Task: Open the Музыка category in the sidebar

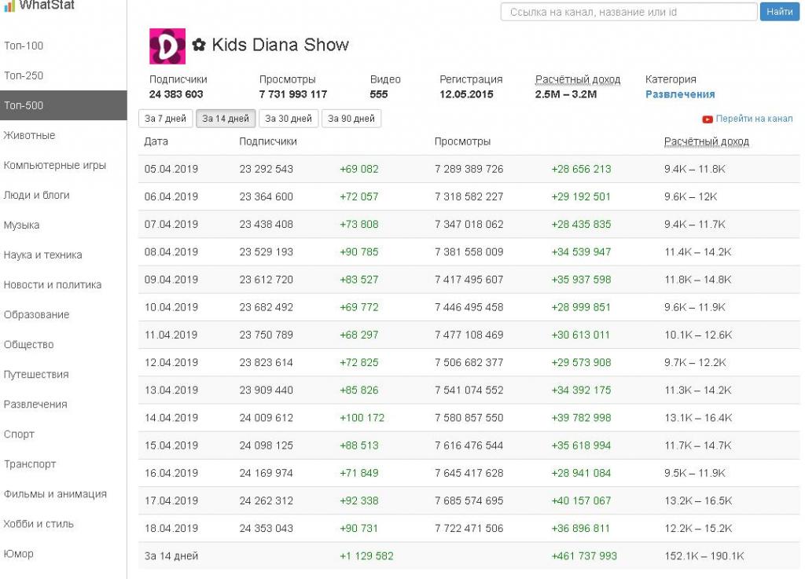Action: click(x=21, y=225)
